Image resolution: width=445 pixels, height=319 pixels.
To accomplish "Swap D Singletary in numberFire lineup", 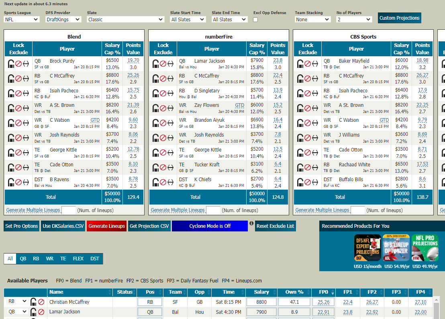I will point(170,93).
